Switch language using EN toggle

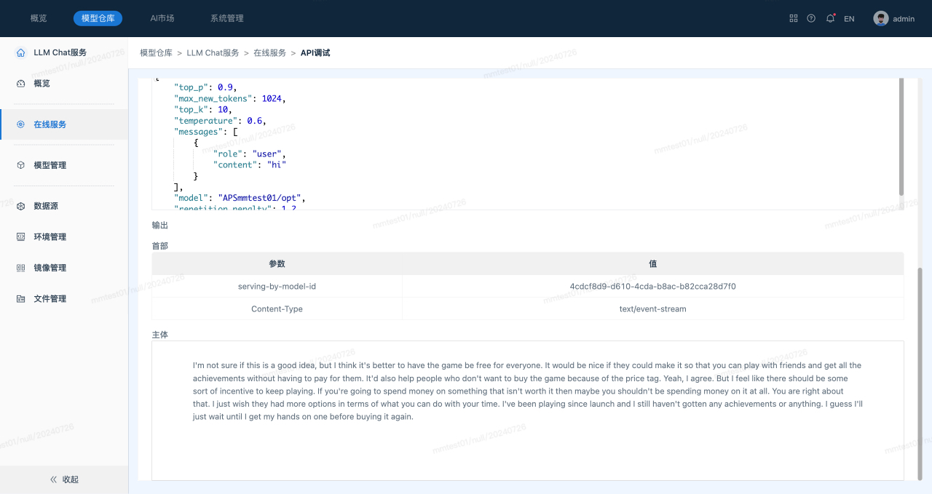coord(849,19)
